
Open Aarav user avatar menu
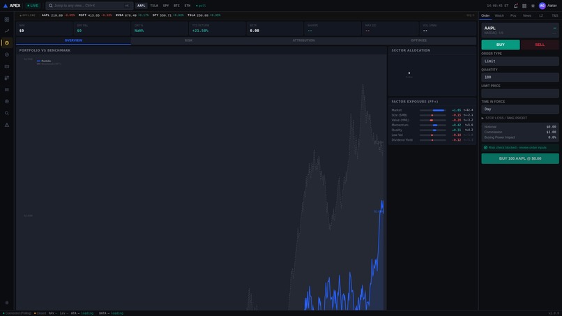point(548,6)
